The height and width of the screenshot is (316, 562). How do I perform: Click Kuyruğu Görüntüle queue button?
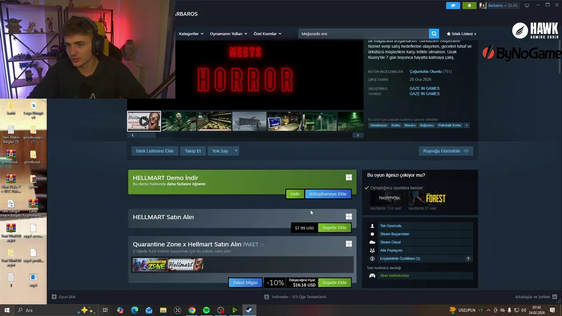(446, 151)
